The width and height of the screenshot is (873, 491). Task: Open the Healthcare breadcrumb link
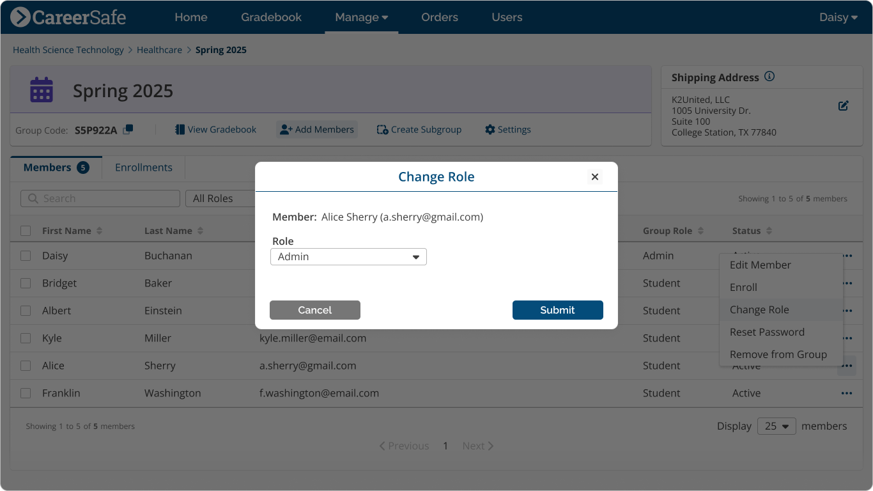pyautogui.click(x=160, y=49)
